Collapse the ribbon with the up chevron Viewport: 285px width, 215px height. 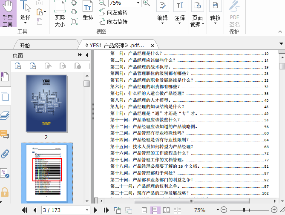tap(280, 32)
